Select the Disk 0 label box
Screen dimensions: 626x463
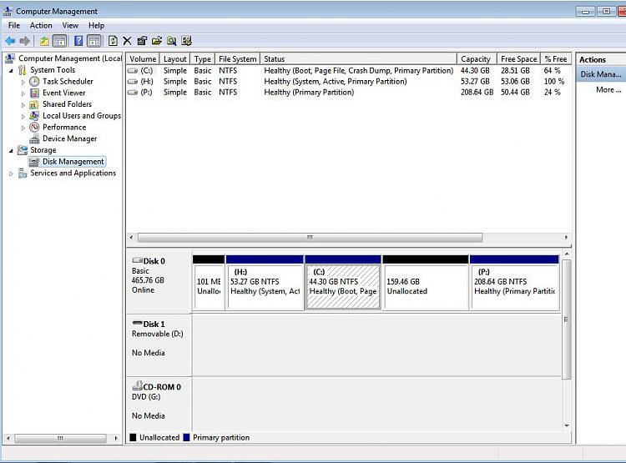coord(159,282)
